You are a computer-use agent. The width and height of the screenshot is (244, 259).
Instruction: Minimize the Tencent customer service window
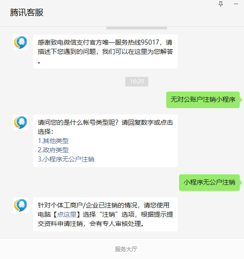(x=236, y=4)
